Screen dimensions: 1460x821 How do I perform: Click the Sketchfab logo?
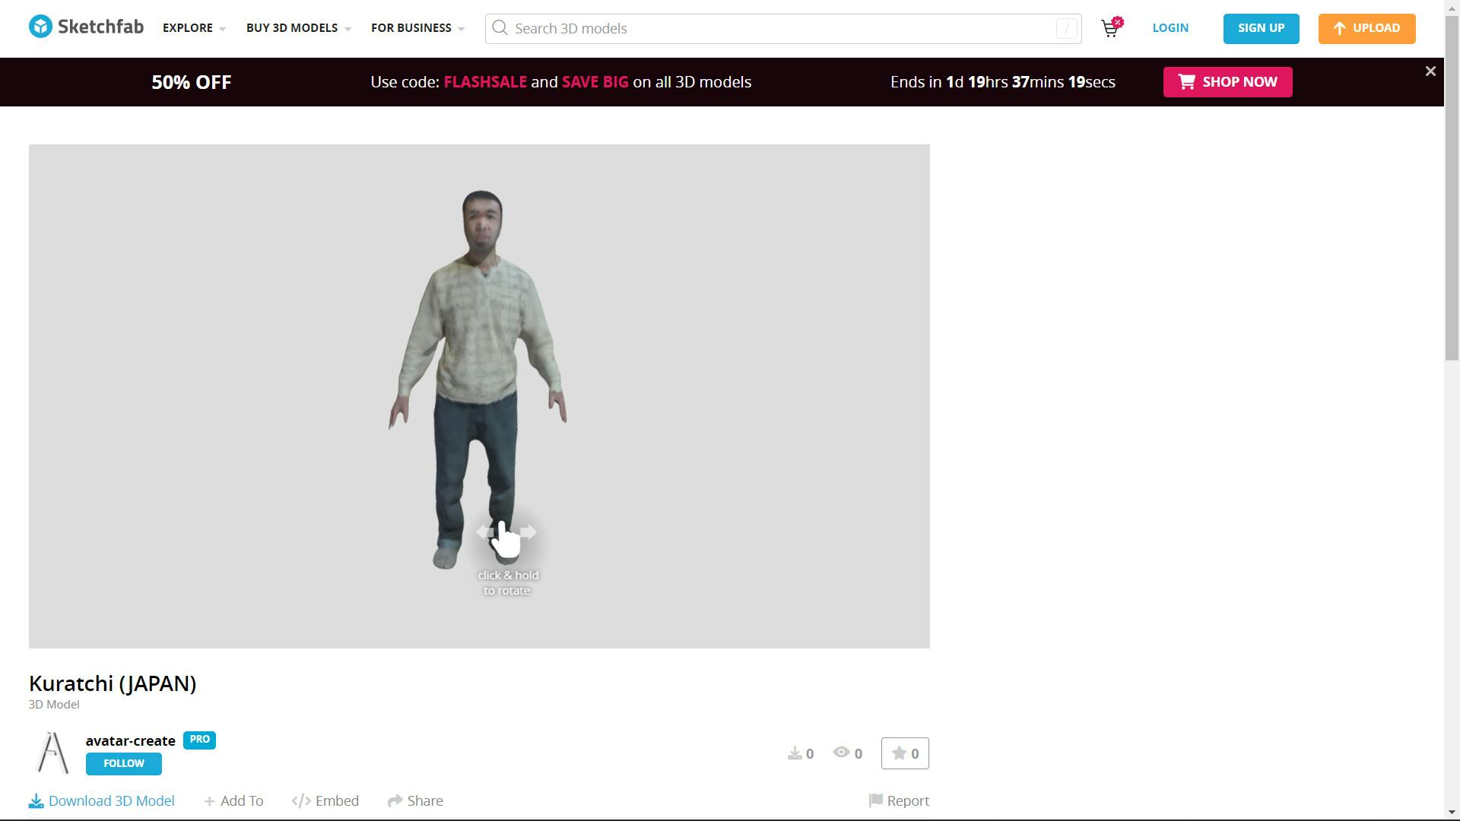(x=86, y=27)
